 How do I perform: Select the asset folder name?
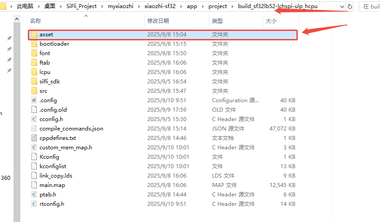(46, 35)
